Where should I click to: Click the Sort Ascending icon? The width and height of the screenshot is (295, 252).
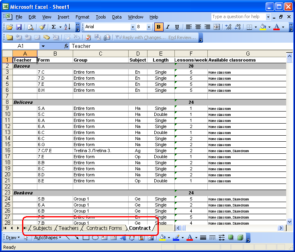point(67,27)
